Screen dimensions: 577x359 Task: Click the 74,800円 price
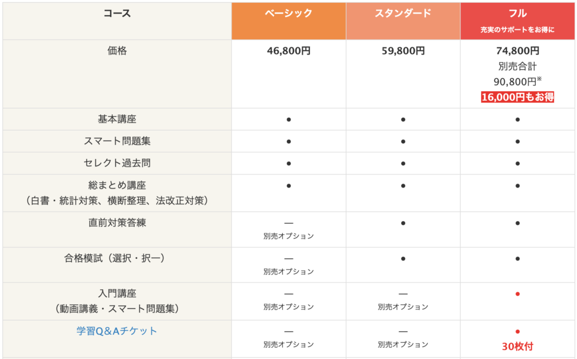517,51
